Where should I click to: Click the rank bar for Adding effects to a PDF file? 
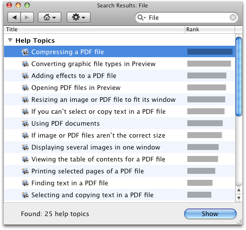pyautogui.click(x=207, y=76)
